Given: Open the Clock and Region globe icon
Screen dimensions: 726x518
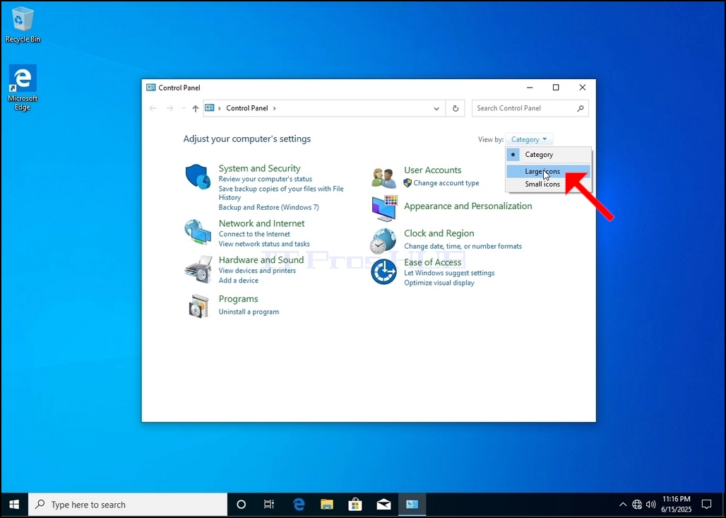Looking at the screenshot, I should (383, 241).
